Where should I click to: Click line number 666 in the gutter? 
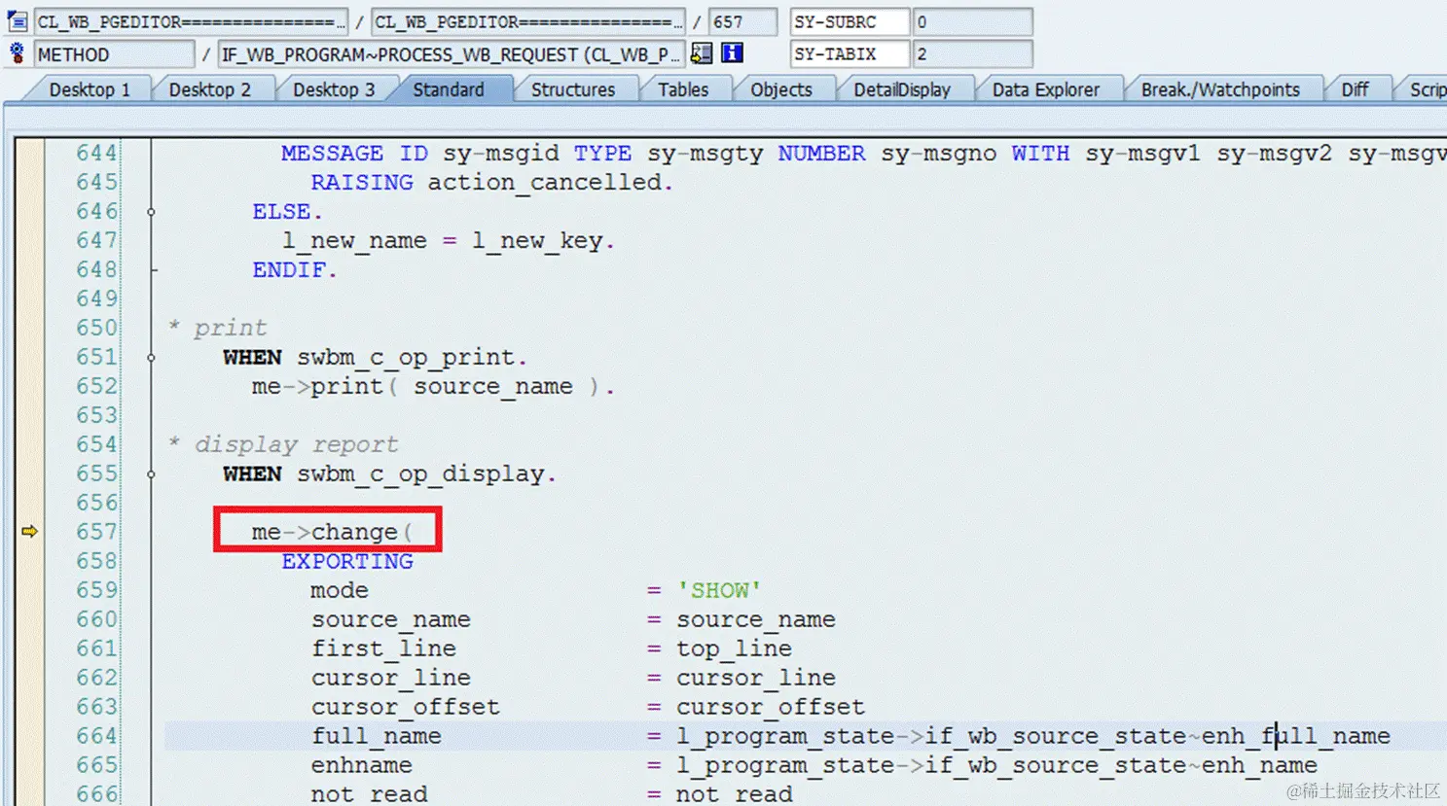96,793
